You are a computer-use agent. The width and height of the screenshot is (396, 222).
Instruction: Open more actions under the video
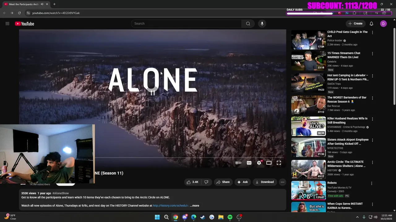(x=282, y=182)
